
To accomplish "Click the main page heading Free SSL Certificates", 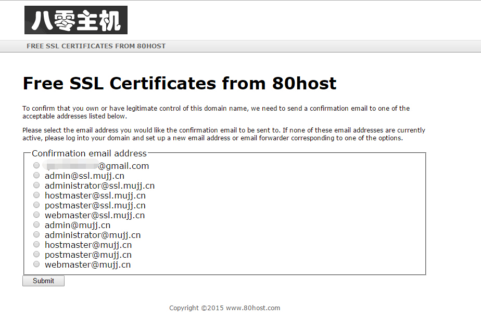I will point(180,83).
